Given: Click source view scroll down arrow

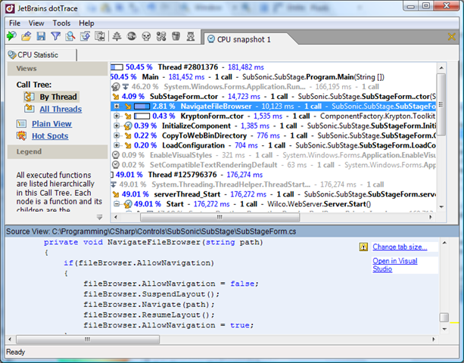Looking at the screenshot, I should coord(444,329).
